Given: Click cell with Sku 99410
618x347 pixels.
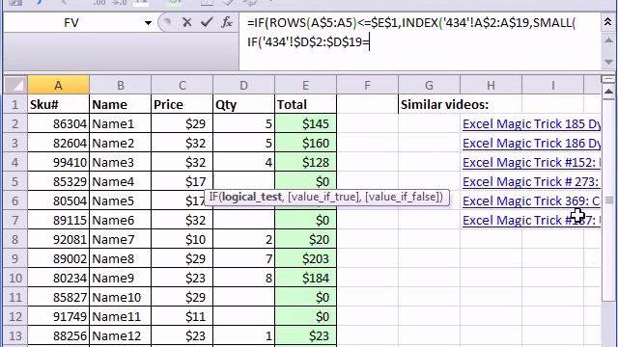Looking at the screenshot, I should pos(58,163).
